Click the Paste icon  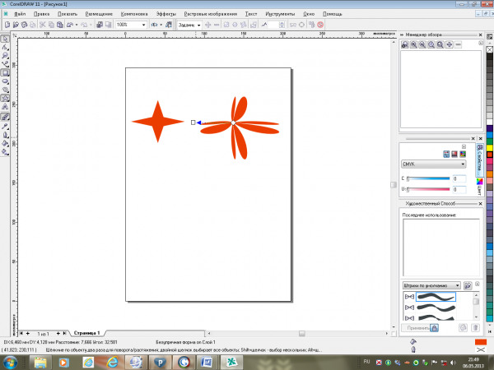(60, 25)
